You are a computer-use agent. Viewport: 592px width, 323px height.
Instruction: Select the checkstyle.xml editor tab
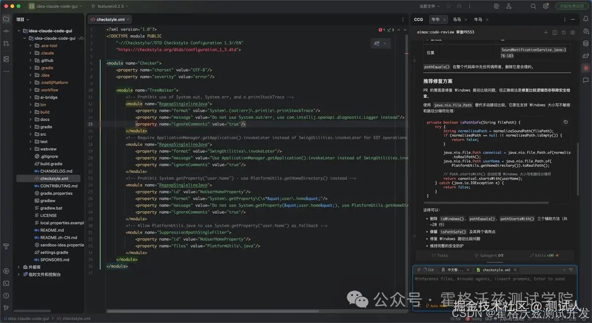coord(110,20)
